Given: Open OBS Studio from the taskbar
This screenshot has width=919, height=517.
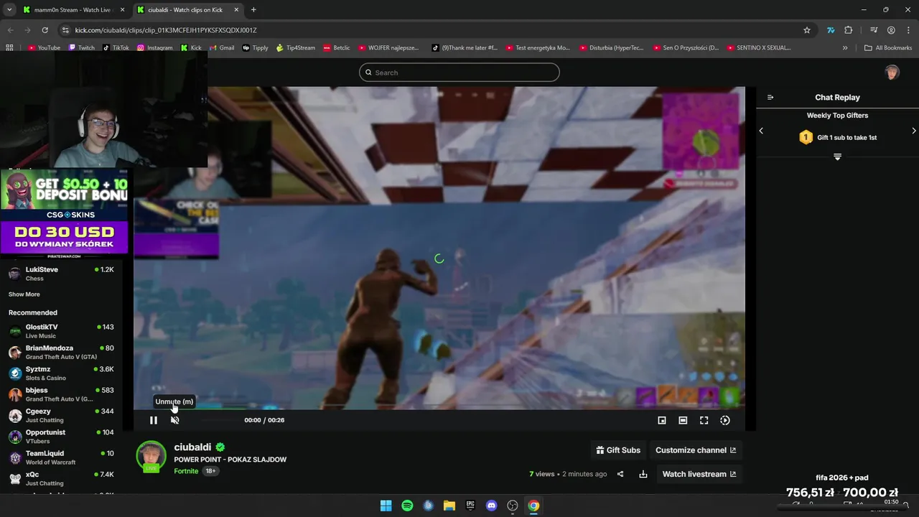Looking at the screenshot, I should (513, 506).
